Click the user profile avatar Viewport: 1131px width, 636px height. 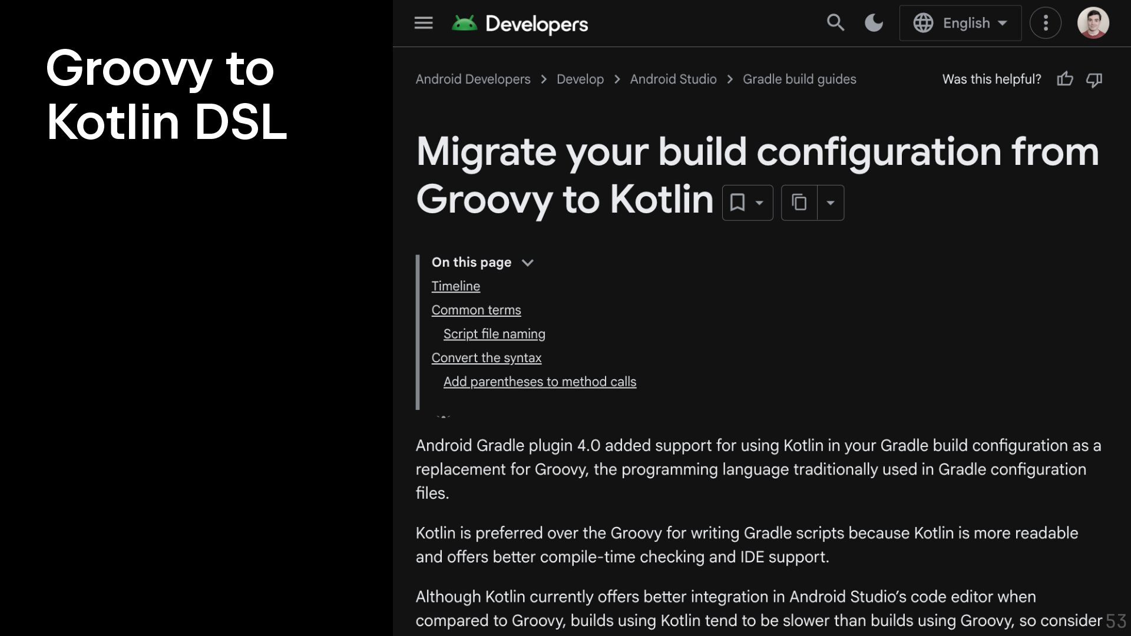point(1093,23)
